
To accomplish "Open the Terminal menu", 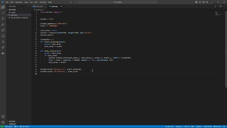I will (43, 2).
